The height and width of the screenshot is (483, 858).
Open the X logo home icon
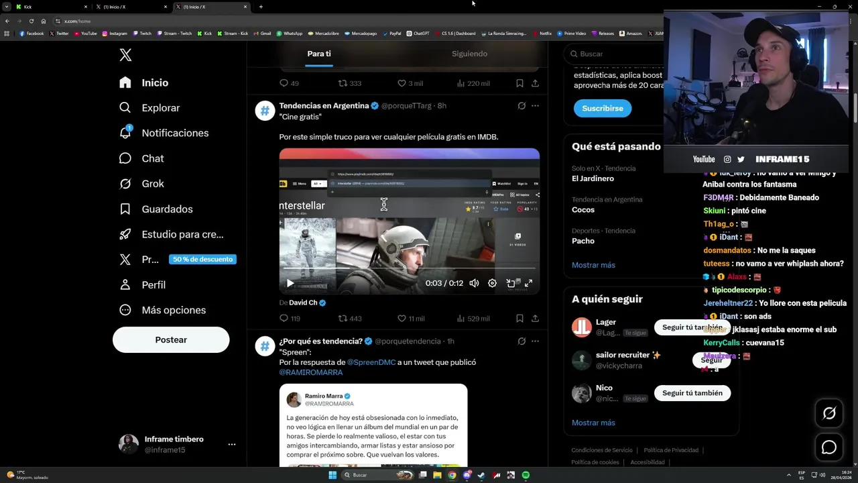pos(125,55)
